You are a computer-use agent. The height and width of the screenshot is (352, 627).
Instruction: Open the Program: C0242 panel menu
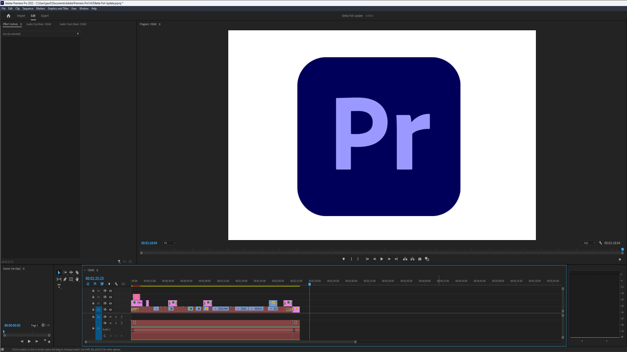[x=159, y=24]
